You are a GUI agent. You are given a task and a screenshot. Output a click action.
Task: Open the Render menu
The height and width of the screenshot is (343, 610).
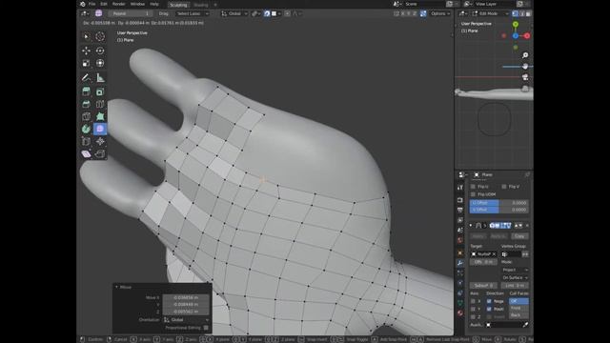(x=118, y=4)
